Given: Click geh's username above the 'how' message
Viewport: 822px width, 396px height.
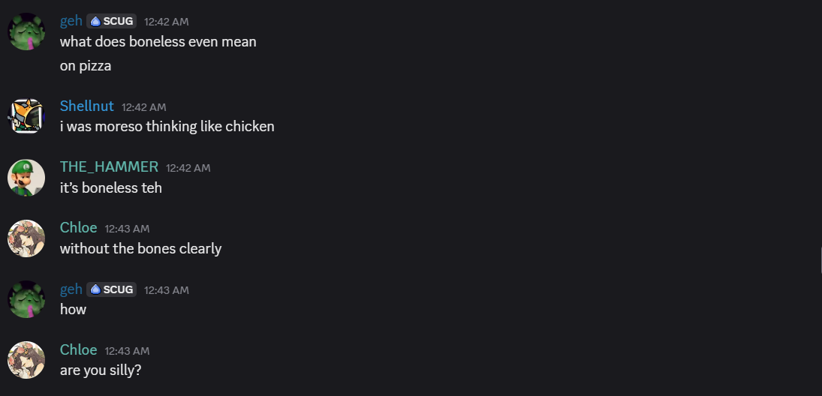Looking at the screenshot, I should [x=71, y=289].
